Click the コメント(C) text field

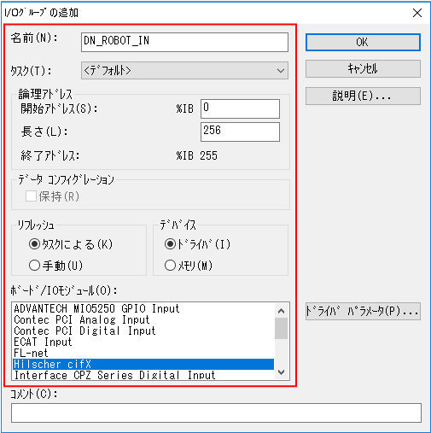pyautogui.click(x=216, y=413)
